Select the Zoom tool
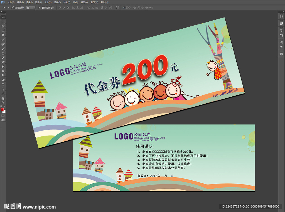Viewport: 285px width, 212px height. click(x=3, y=103)
